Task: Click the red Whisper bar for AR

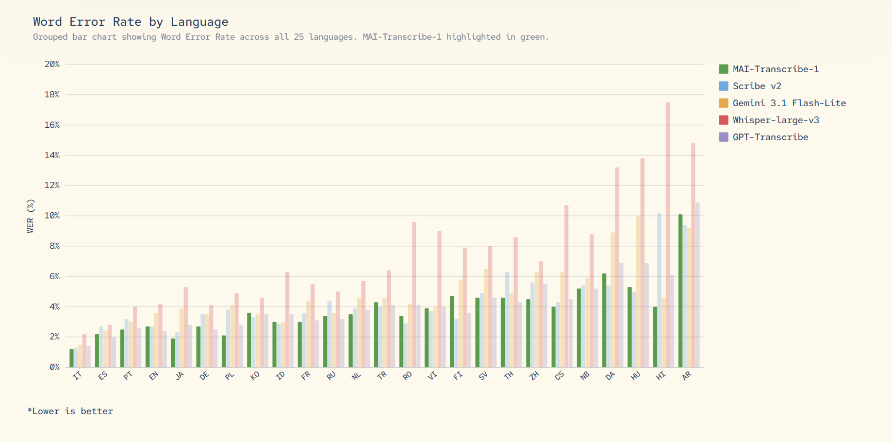Action: [x=693, y=255]
